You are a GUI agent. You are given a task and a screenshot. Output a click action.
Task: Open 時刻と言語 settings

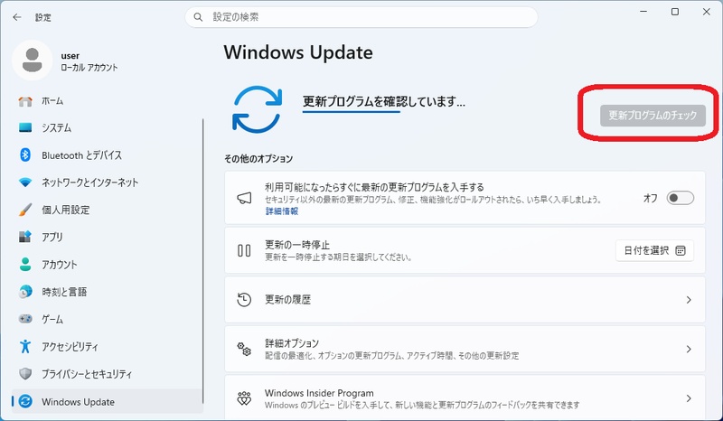pyautogui.click(x=107, y=292)
